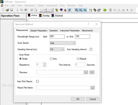Click the purple module toolbar icon

[x=61, y=10]
